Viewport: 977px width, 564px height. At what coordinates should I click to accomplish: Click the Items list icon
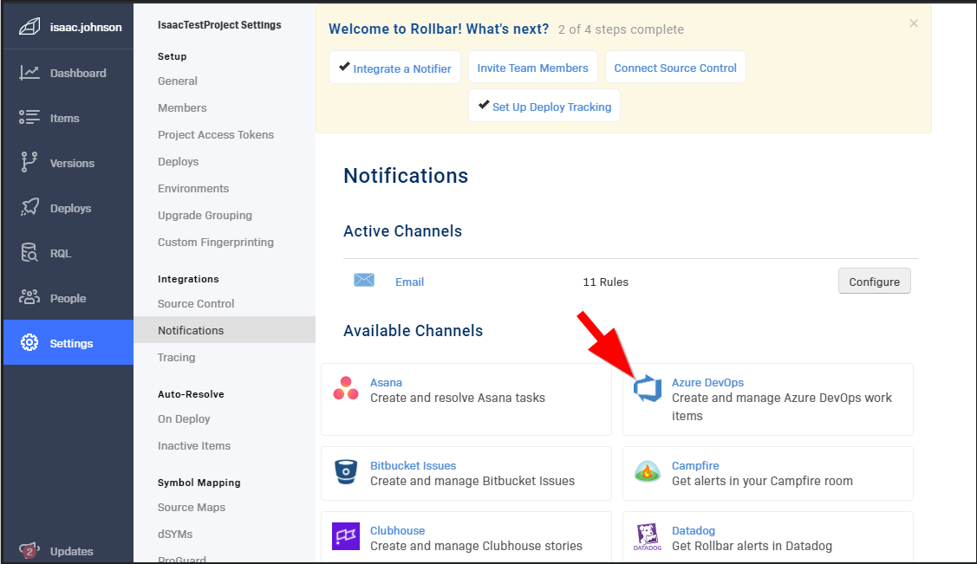[29, 118]
